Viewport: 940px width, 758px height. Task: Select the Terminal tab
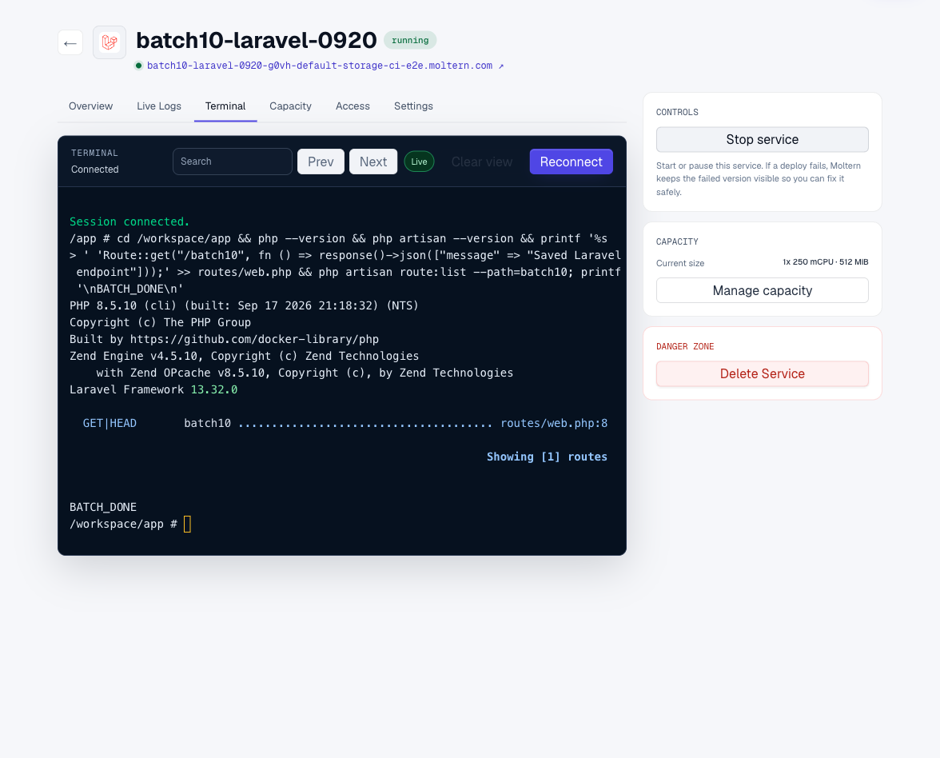[x=225, y=106]
